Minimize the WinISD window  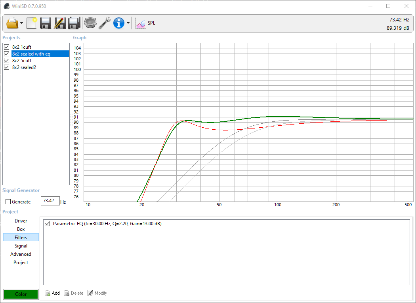370,6
